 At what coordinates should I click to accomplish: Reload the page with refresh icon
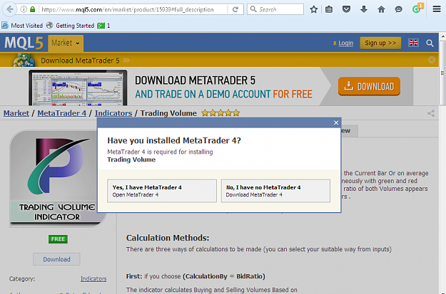pyautogui.click(x=235, y=9)
